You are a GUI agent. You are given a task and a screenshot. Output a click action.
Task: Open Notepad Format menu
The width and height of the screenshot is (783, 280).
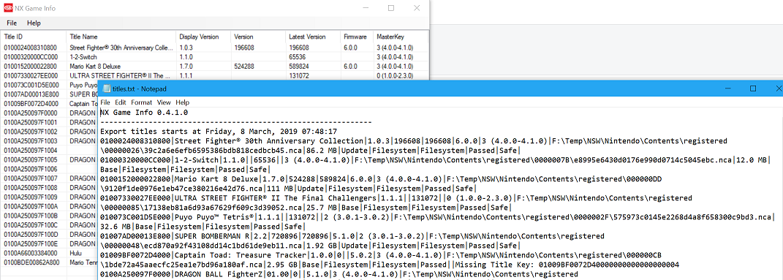click(x=141, y=102)
